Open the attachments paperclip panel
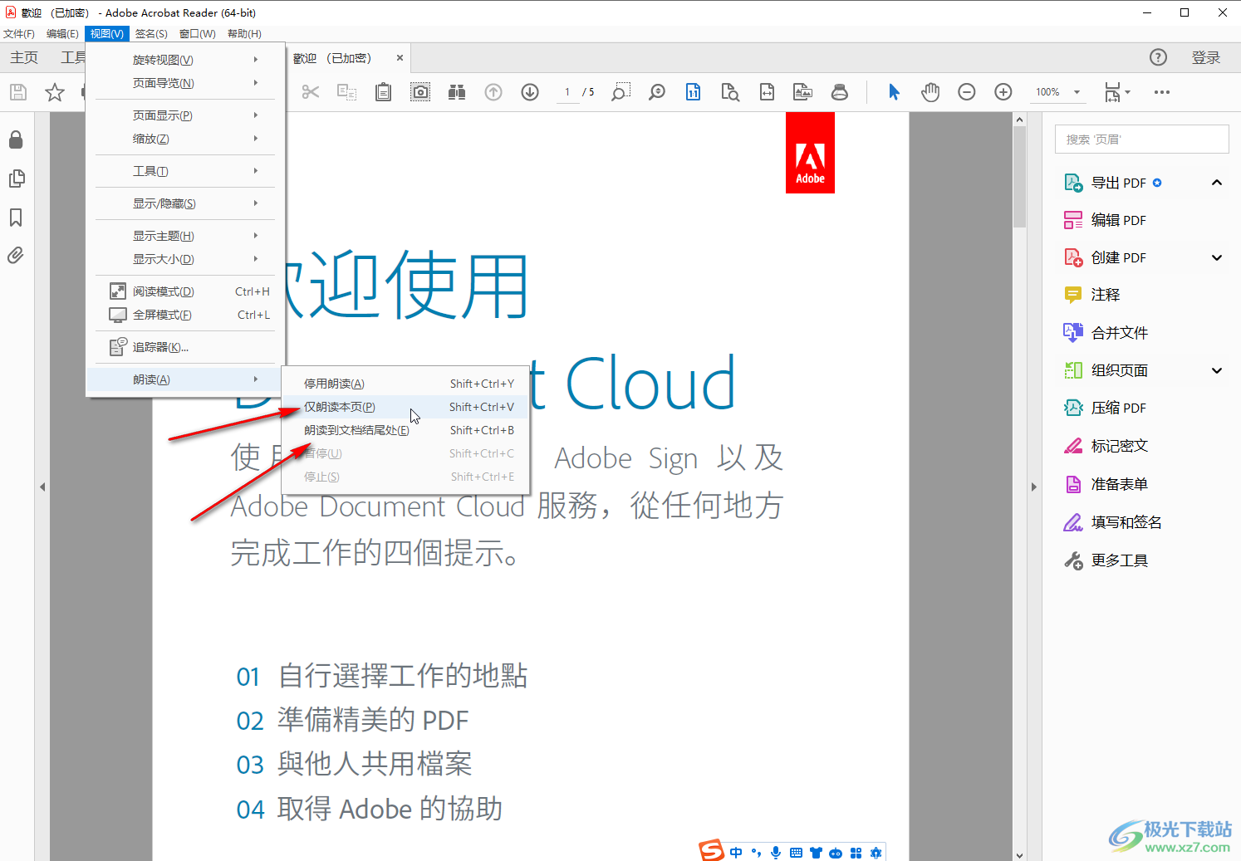Viewport: 1241px width, 861px height. tap(16, 256)
